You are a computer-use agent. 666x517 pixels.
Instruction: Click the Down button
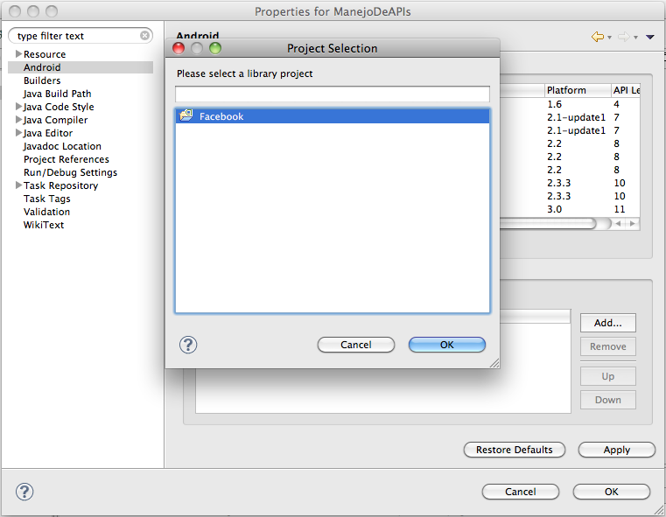[608, 400]
